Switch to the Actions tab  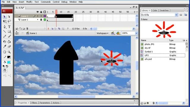point(56,103)
